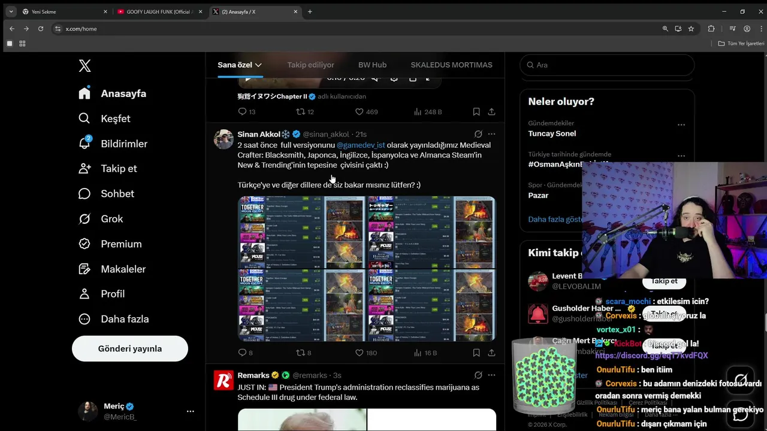
Task: Click Daha fazla göster under trends
Action: [x=555, y=219]
